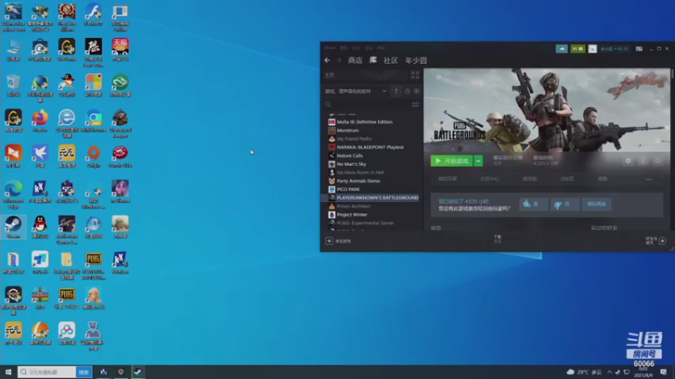
Task: Open the 社区 (Community) tab in Steam
Action: (x=391, y=60)
